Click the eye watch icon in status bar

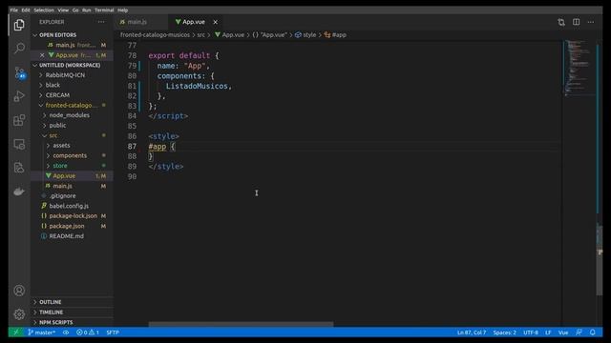coord(66,333)
